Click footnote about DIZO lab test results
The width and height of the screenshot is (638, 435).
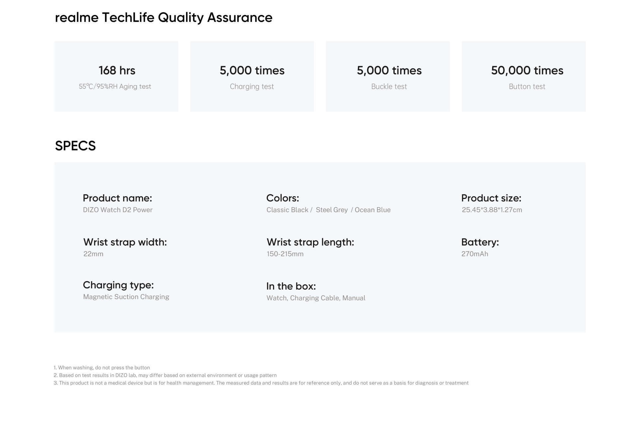pyautogui.click(x=165, y=375)
